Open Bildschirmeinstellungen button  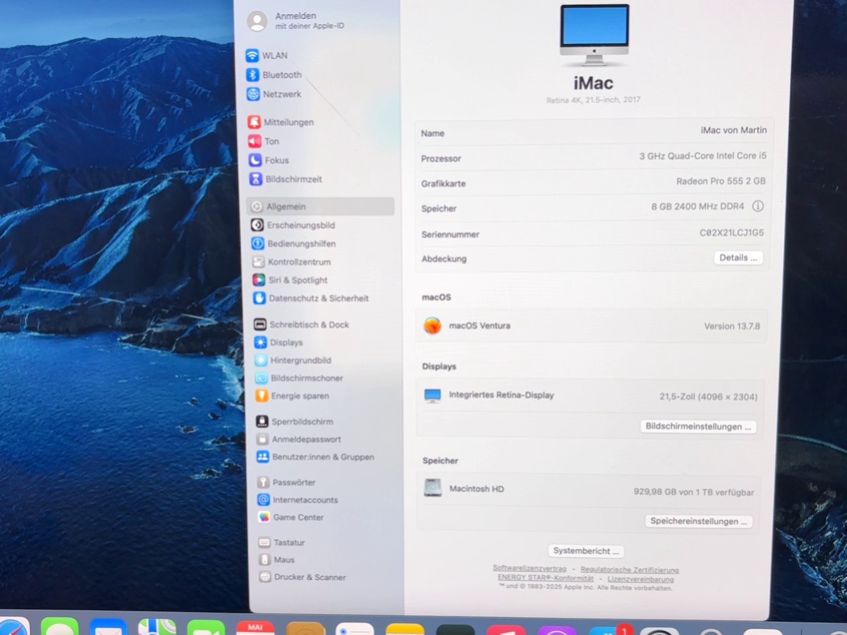[698, 426]
